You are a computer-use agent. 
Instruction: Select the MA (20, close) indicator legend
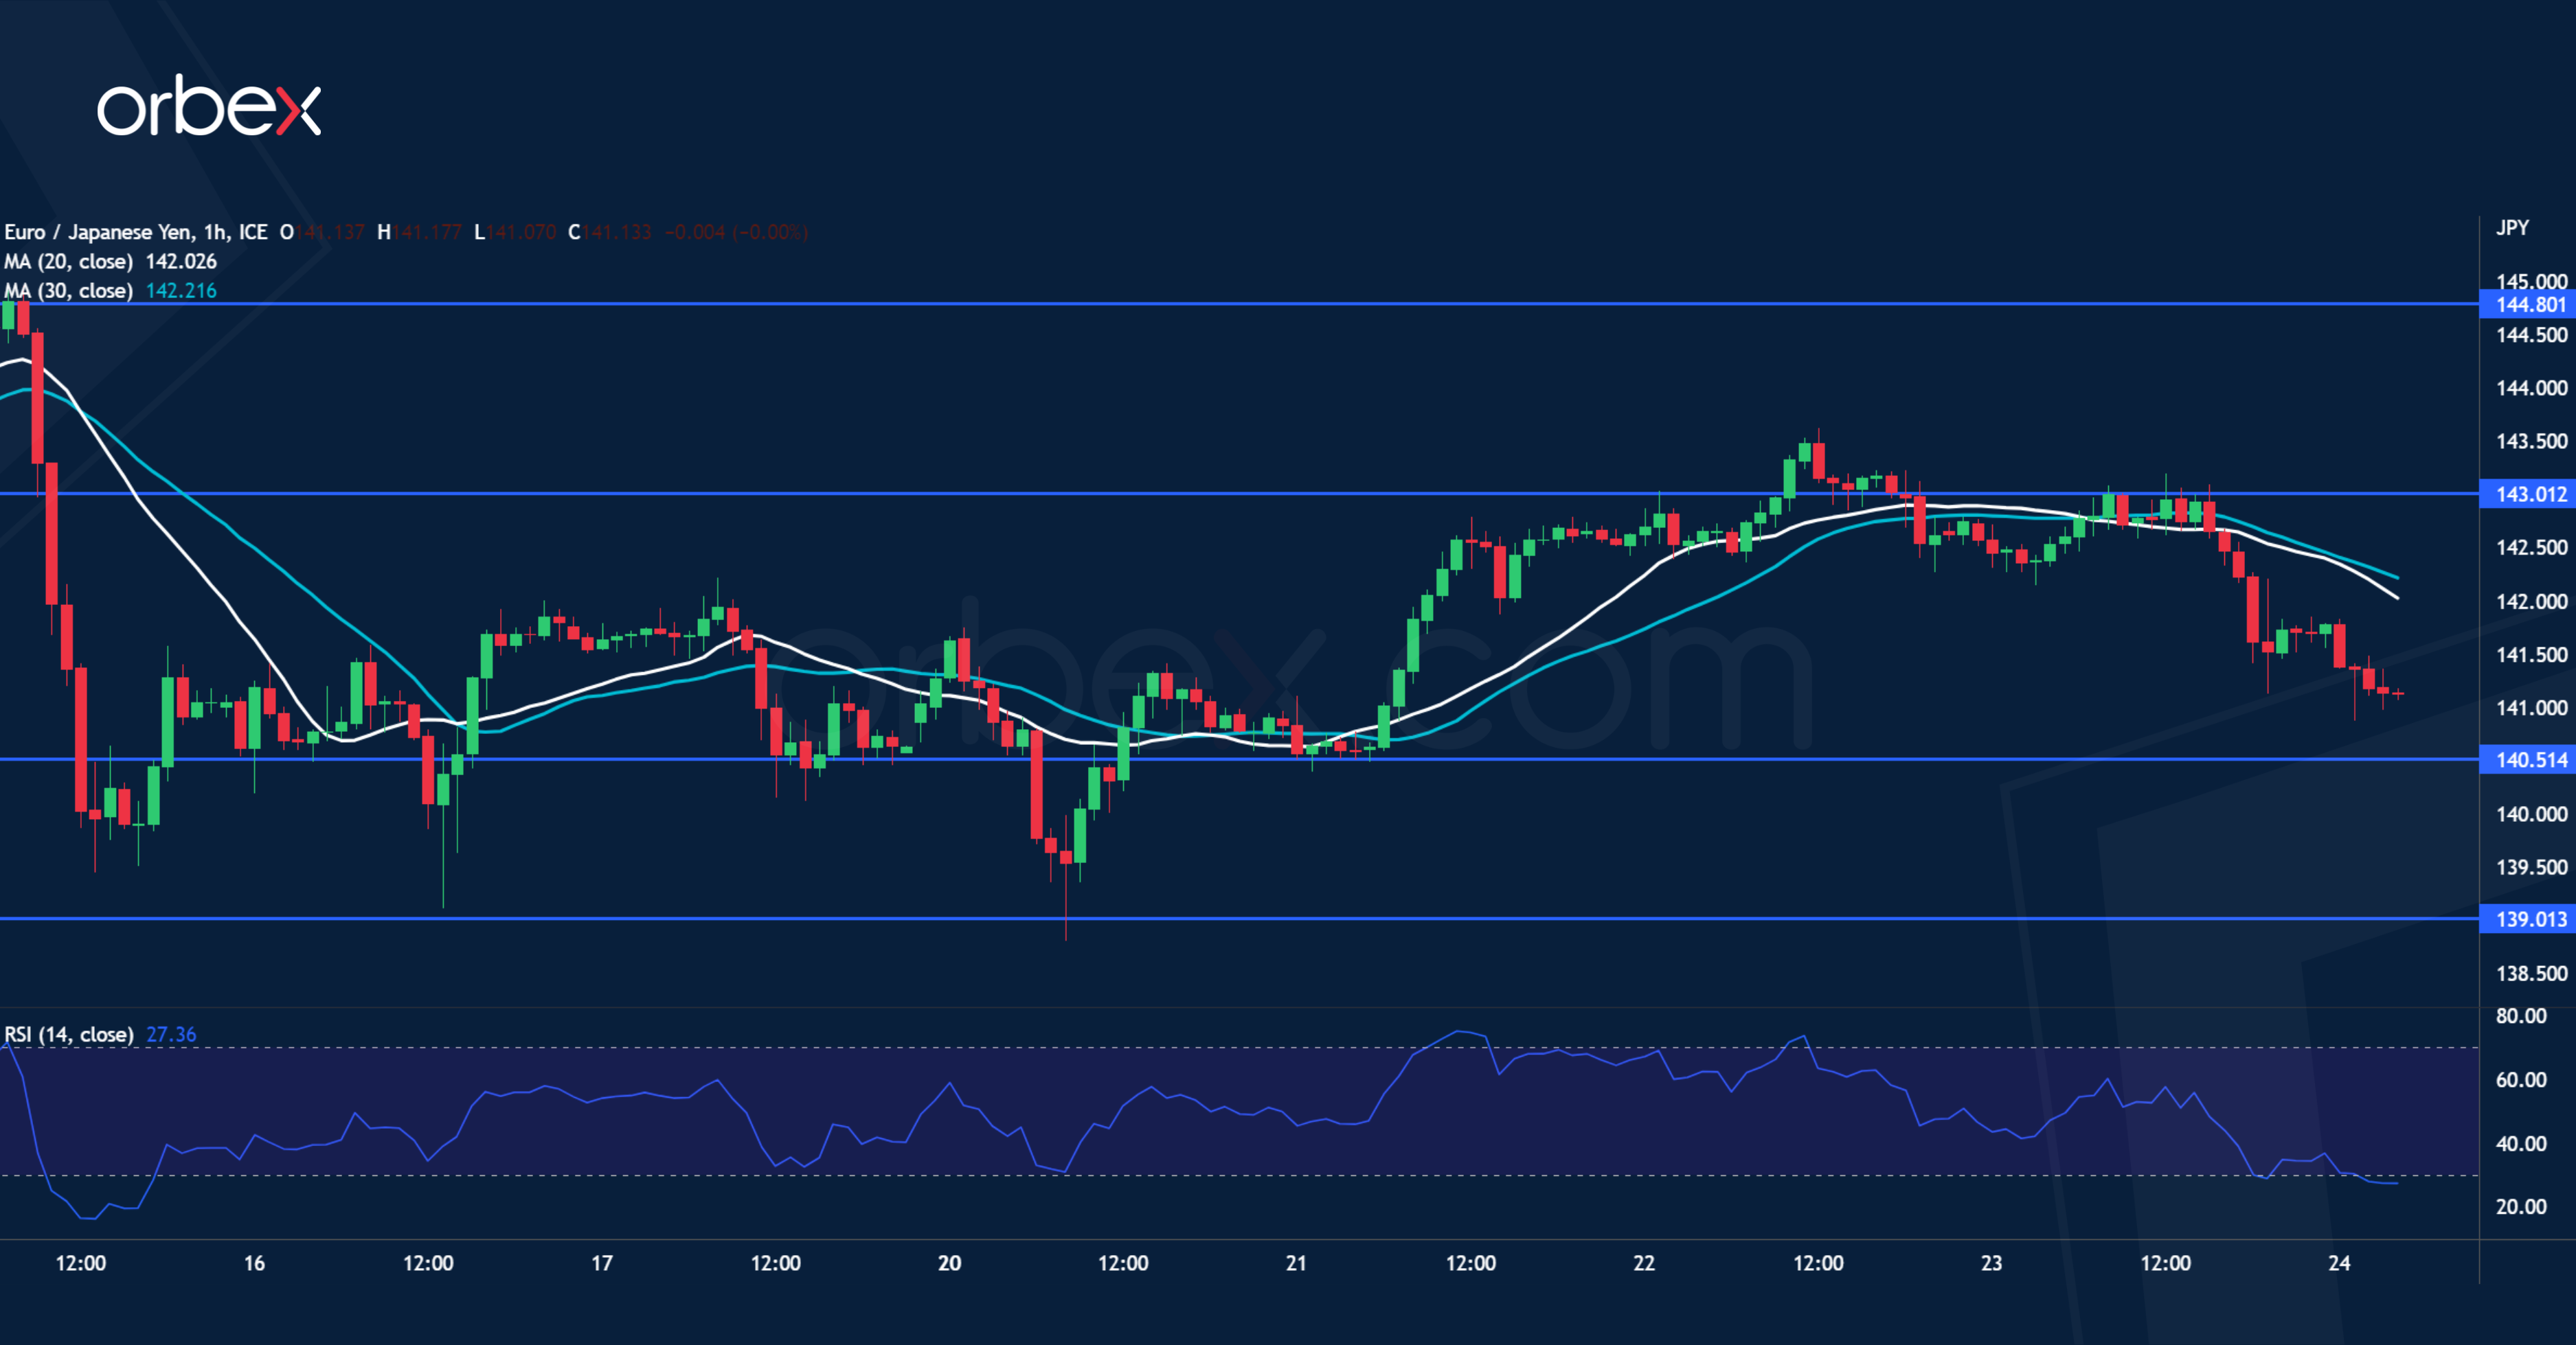[70, 261]
